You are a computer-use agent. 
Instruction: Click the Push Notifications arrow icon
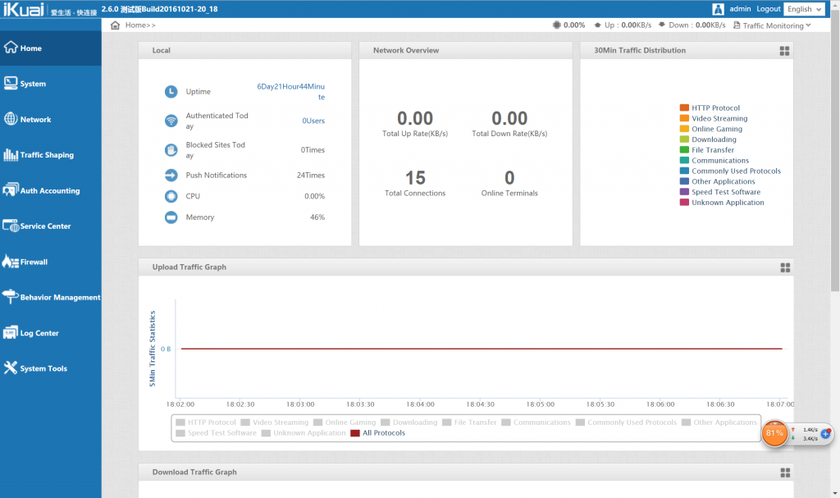coord(171,176)
